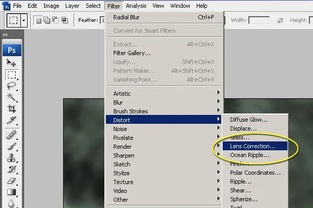The width and height of the screenshot is (313, 208).
Task: Expand the Other filter submenu
Action: point(164,200)
